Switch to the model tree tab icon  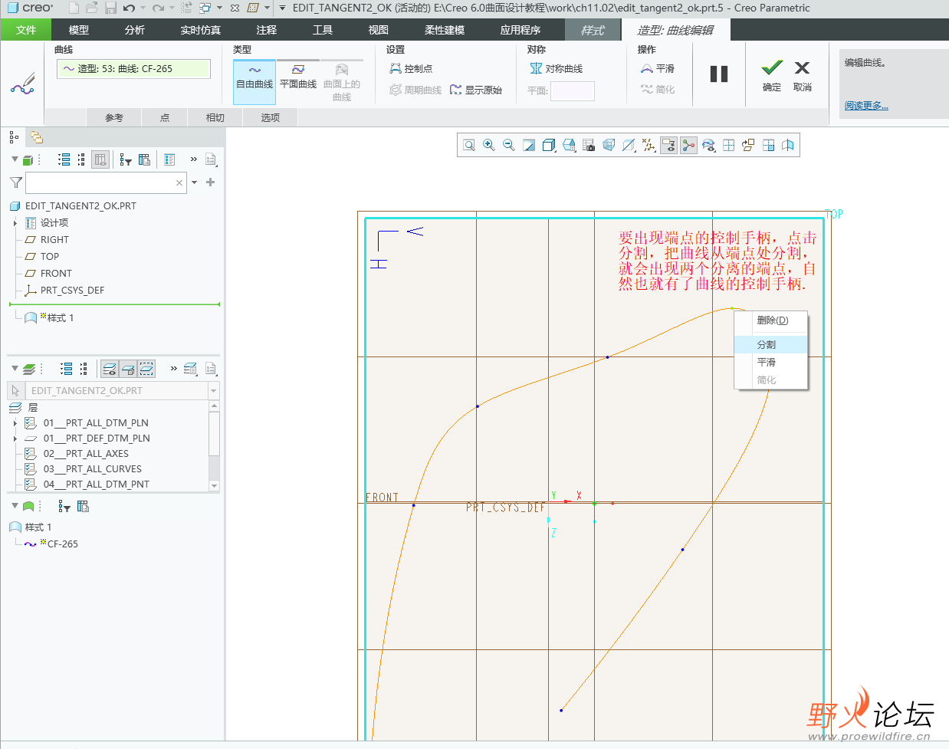15,137
